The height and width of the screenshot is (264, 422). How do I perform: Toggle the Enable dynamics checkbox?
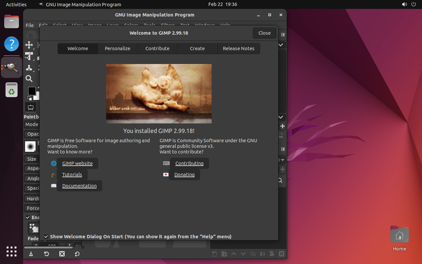tap(28, 217)
